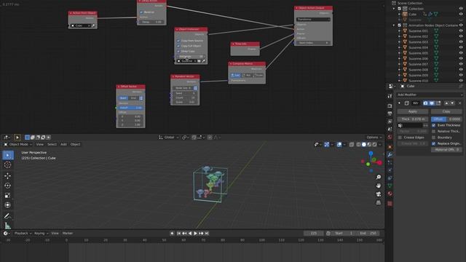Toggle Relative checkbox on Delay Action node

click(x=141, y=12)
